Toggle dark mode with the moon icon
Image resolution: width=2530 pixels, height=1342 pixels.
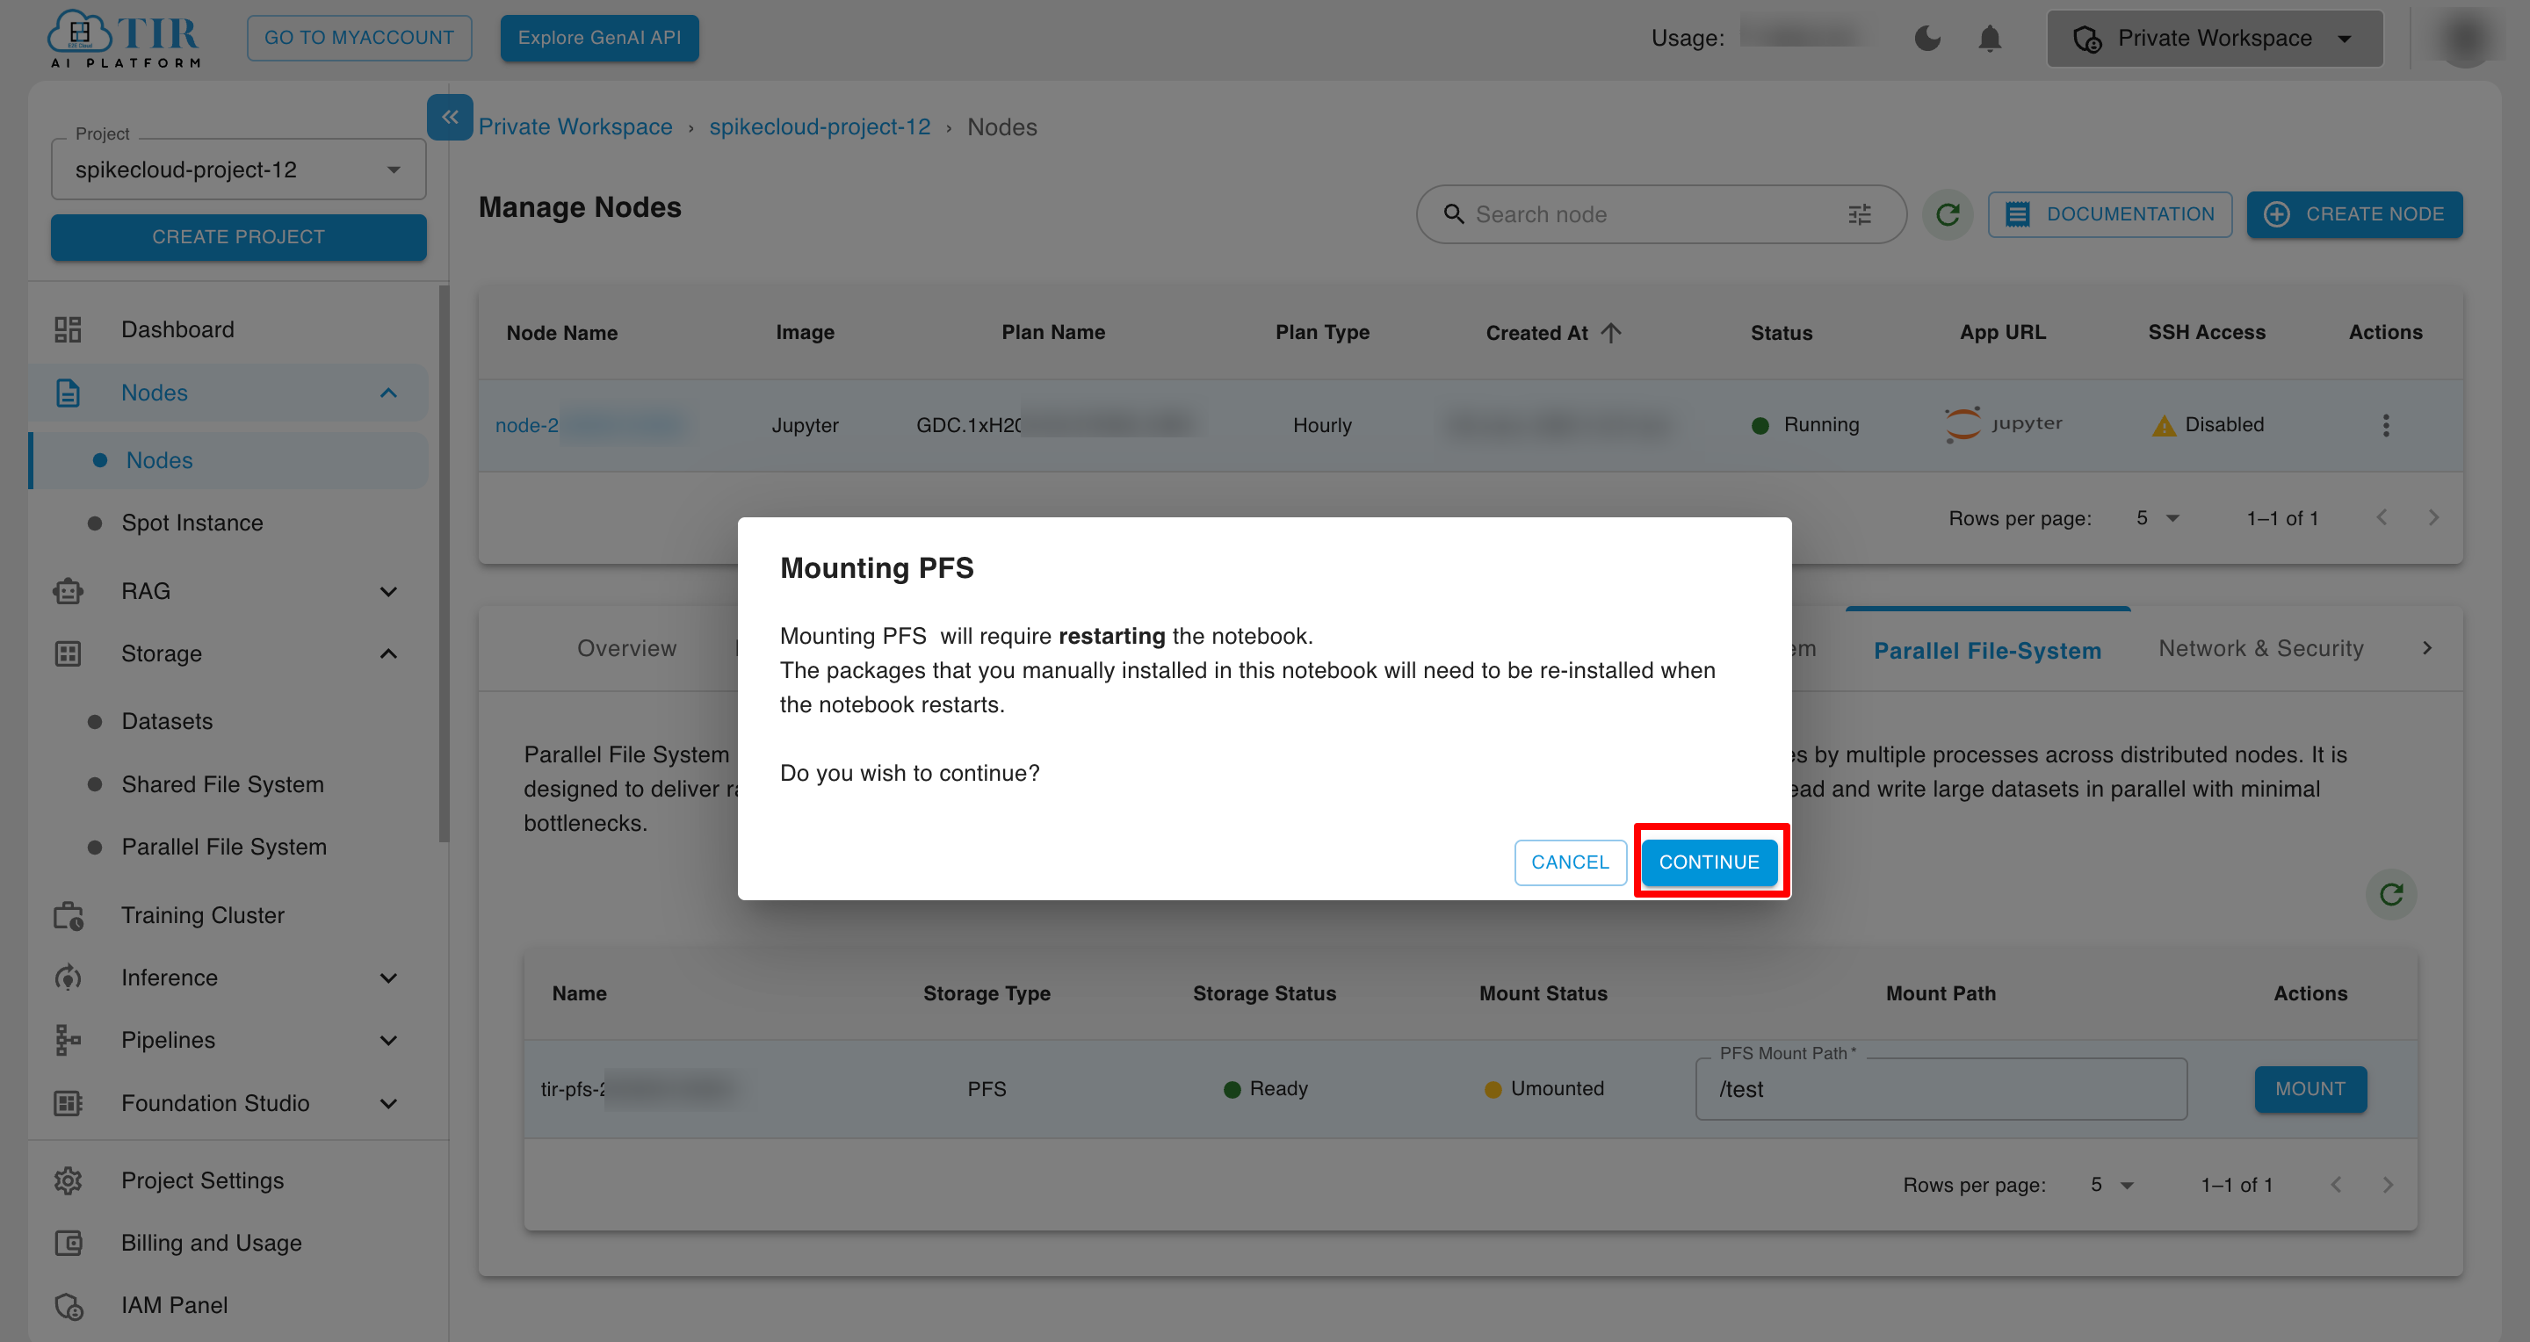[1928, 39]
